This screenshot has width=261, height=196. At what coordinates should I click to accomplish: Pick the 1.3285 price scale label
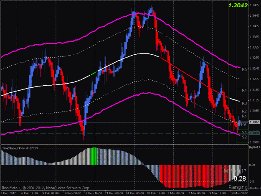(x=254, y=58)
